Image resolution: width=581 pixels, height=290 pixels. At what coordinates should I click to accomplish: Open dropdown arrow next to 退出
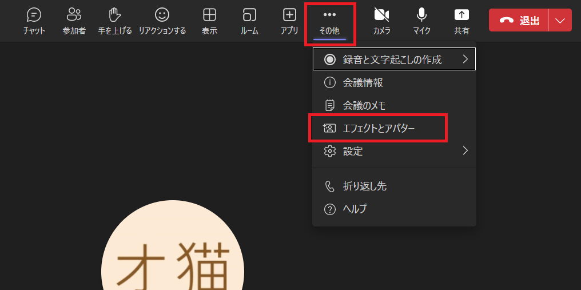point(560,20)
